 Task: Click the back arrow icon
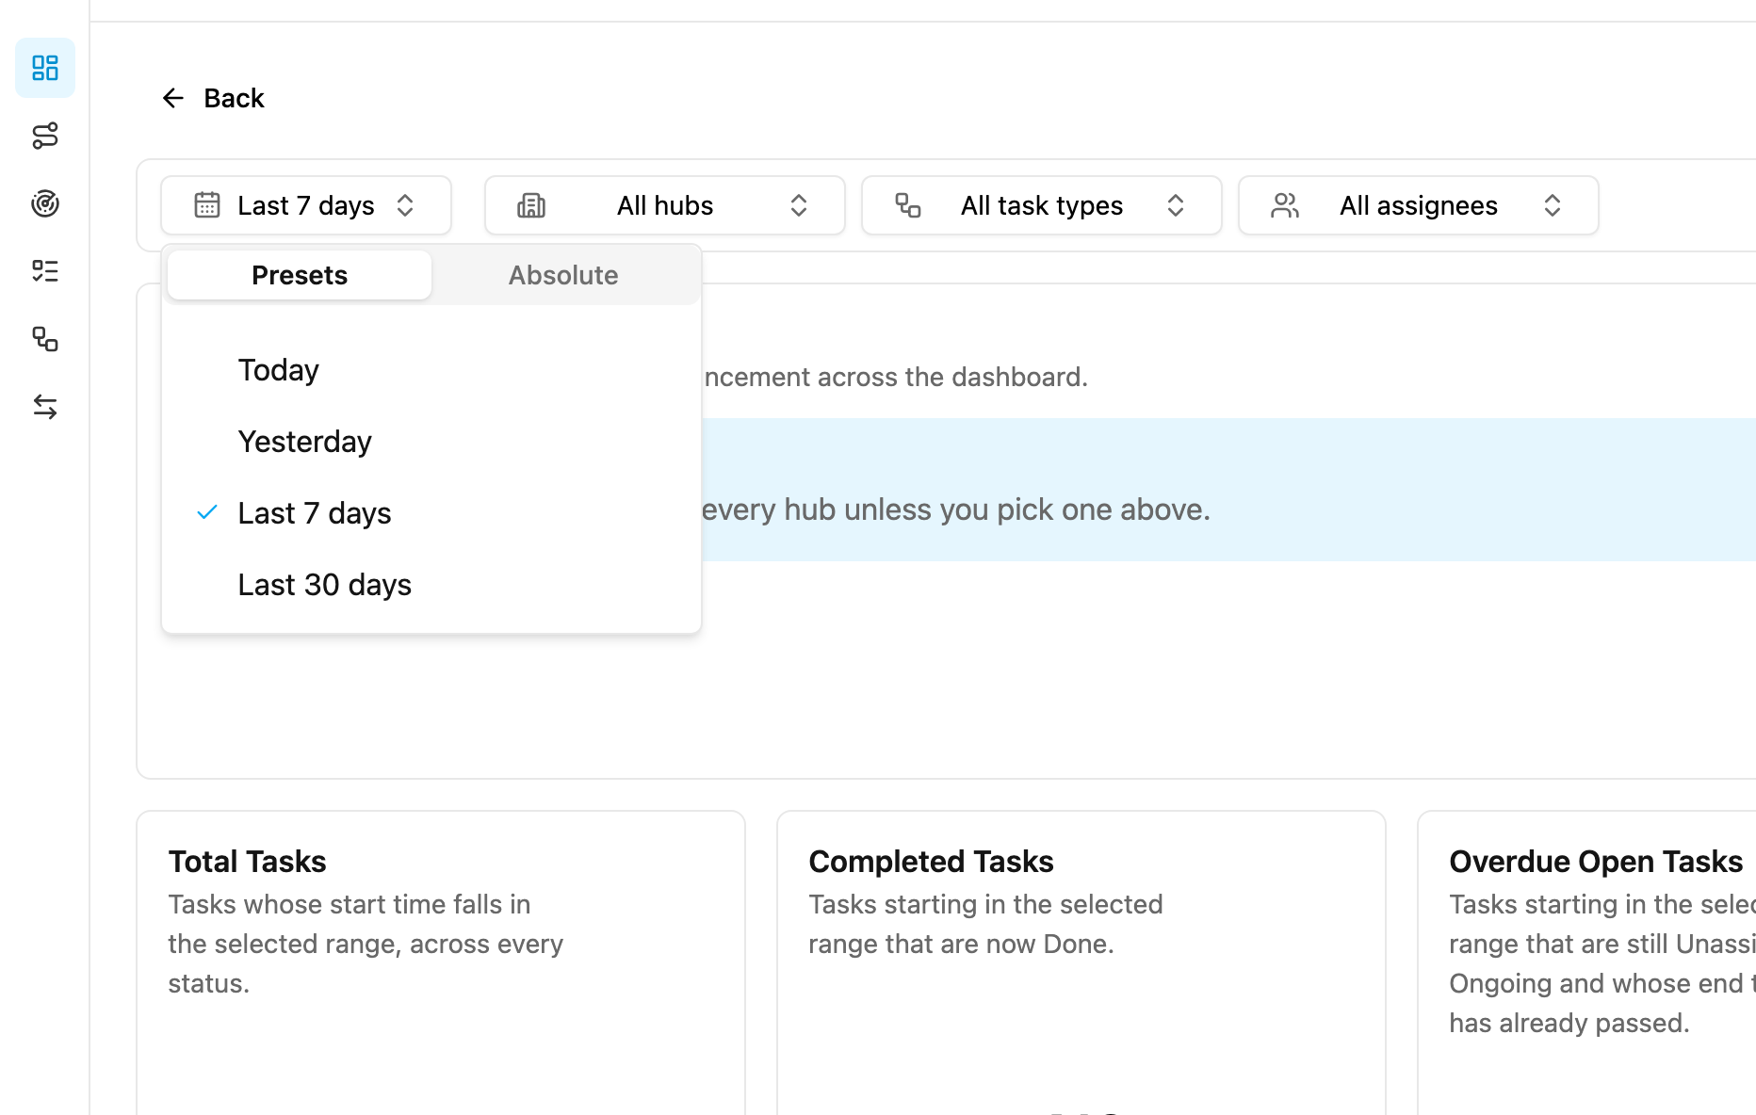click(172, 98)
